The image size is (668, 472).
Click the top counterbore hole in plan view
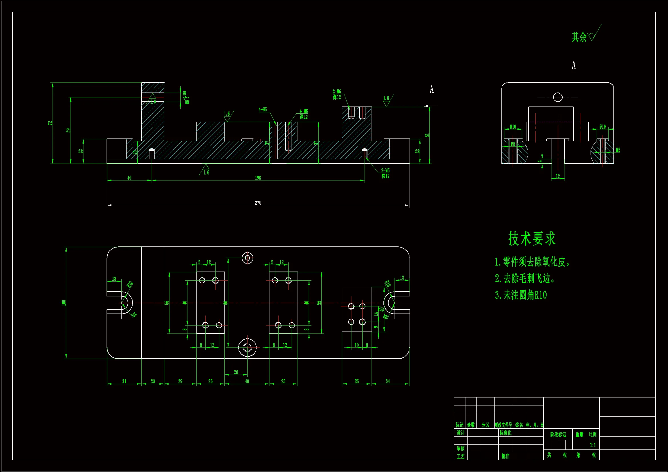coord(247,258)
